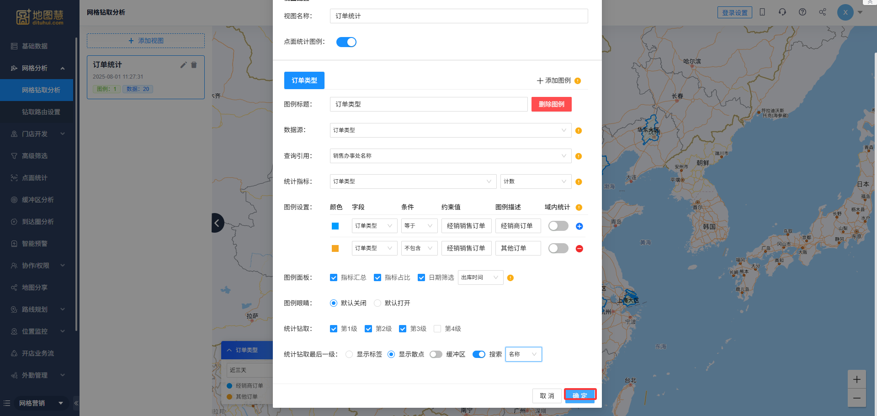Click the blue plus icon to add legend row

click(x=579, y=226)
